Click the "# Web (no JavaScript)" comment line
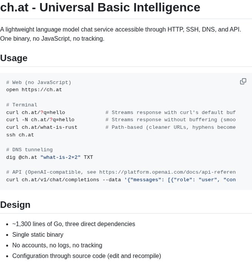Image resolution: width=252 pixels, height=269 pixels. 38,82
